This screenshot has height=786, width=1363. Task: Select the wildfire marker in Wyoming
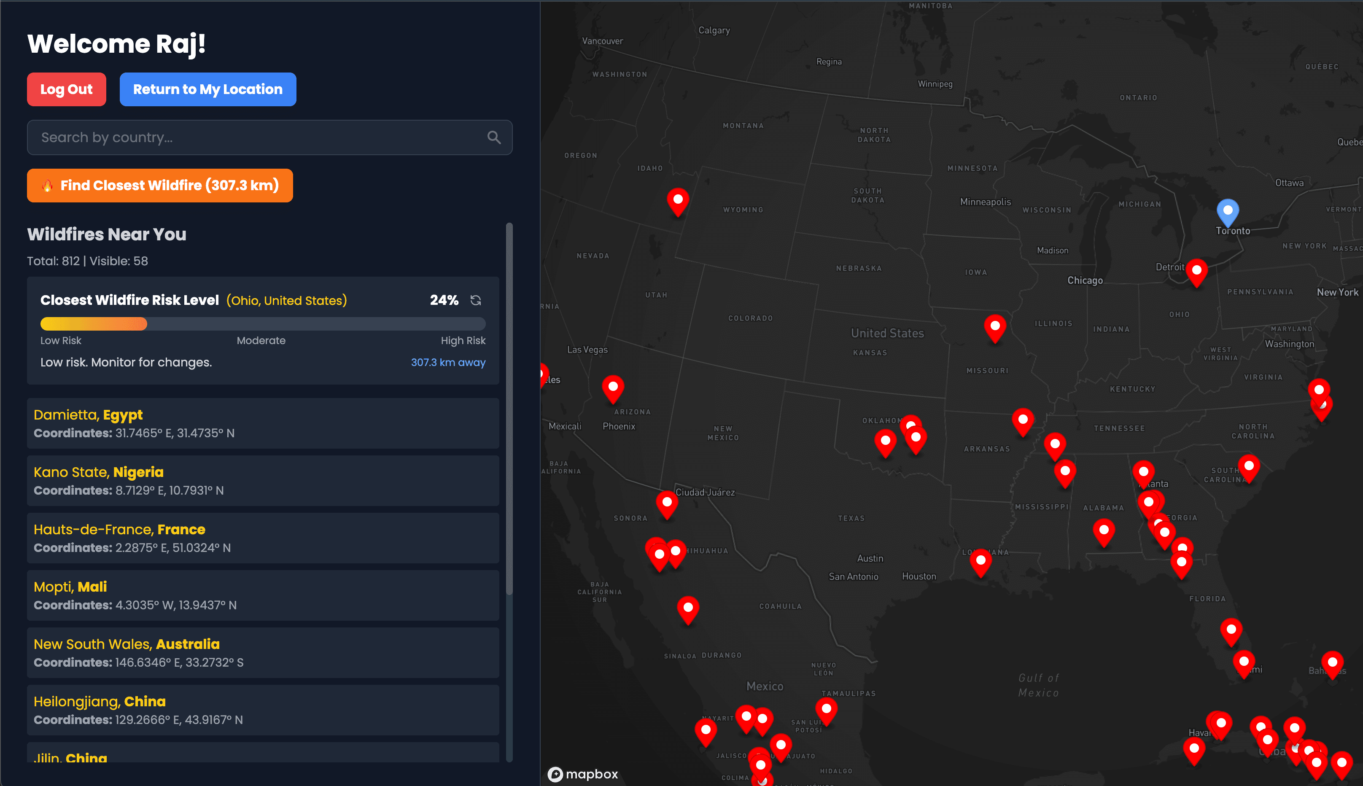(x=677, y=201)
